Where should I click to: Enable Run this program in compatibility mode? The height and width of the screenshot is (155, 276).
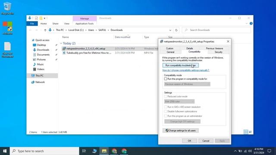[x=166, y=79]
